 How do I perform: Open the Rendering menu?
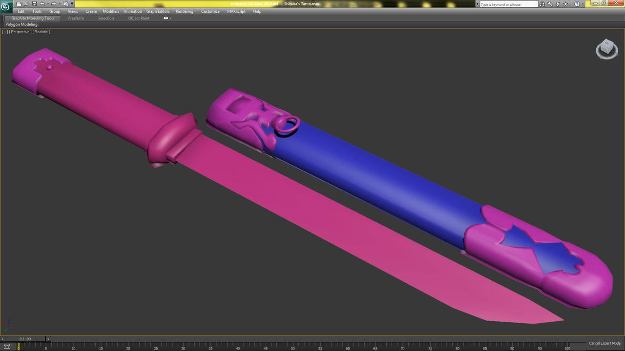185,11
